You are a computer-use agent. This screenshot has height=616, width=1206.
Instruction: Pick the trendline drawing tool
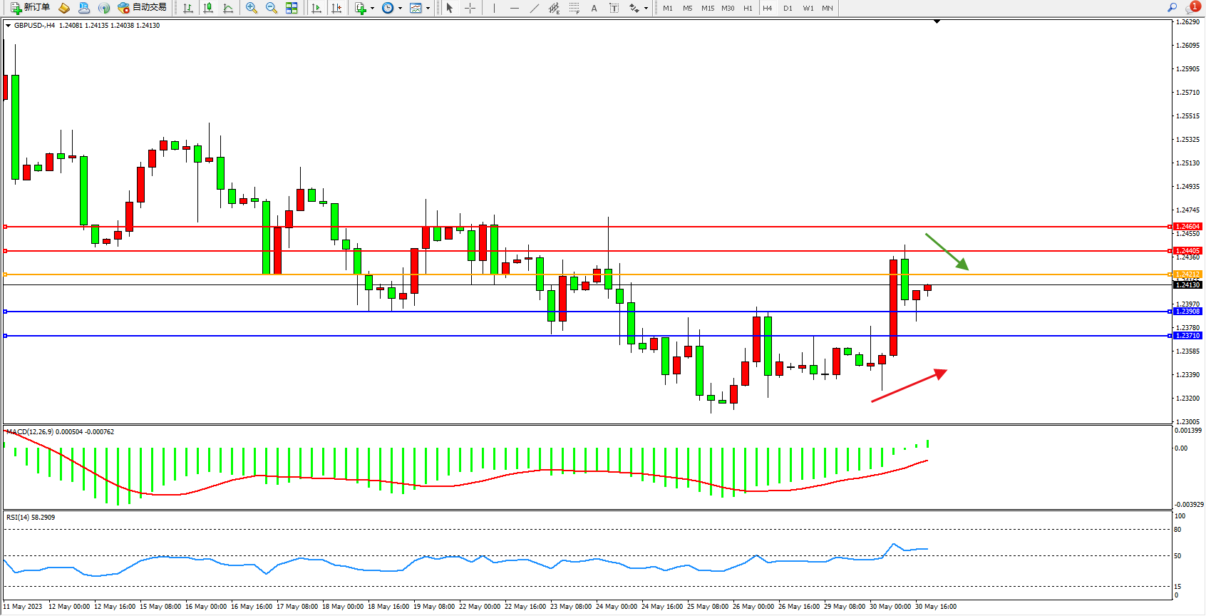tap(535, 8)
